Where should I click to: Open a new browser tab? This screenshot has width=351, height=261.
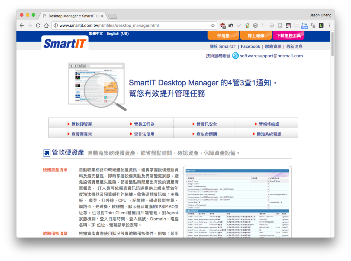[x=112, y=16]
